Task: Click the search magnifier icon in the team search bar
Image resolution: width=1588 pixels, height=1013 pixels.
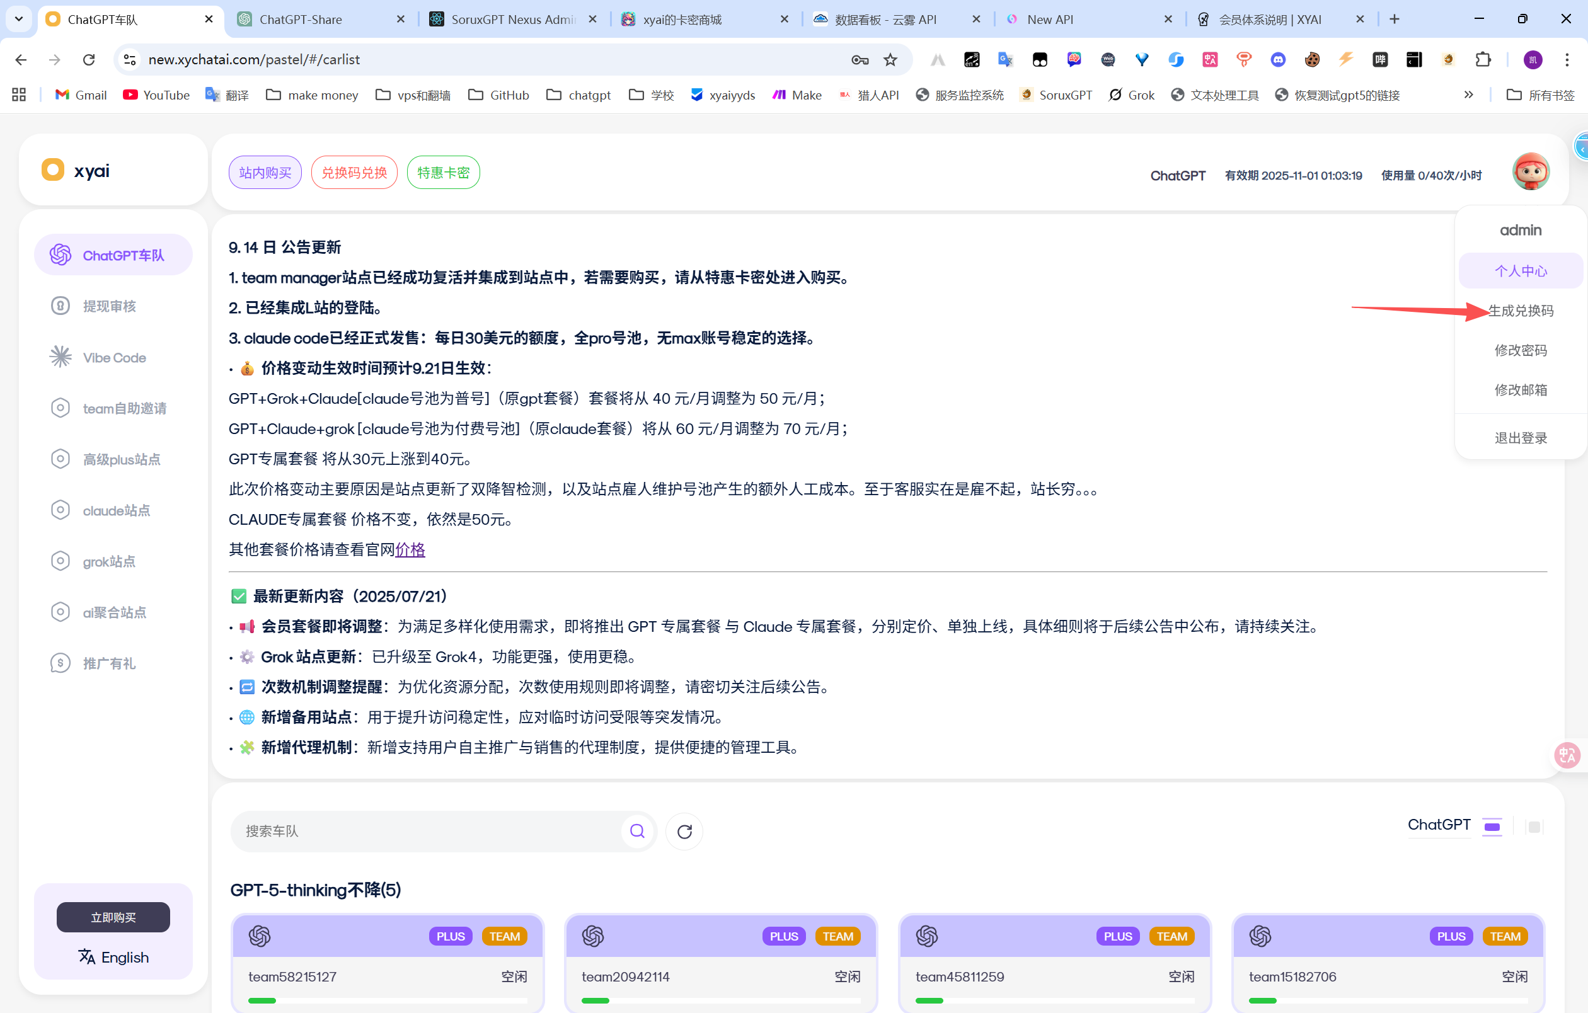Action: 636,831
